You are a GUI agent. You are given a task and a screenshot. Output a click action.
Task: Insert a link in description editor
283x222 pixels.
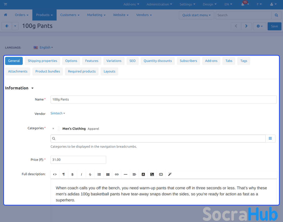pyautogui.click(x=117, y=174)
